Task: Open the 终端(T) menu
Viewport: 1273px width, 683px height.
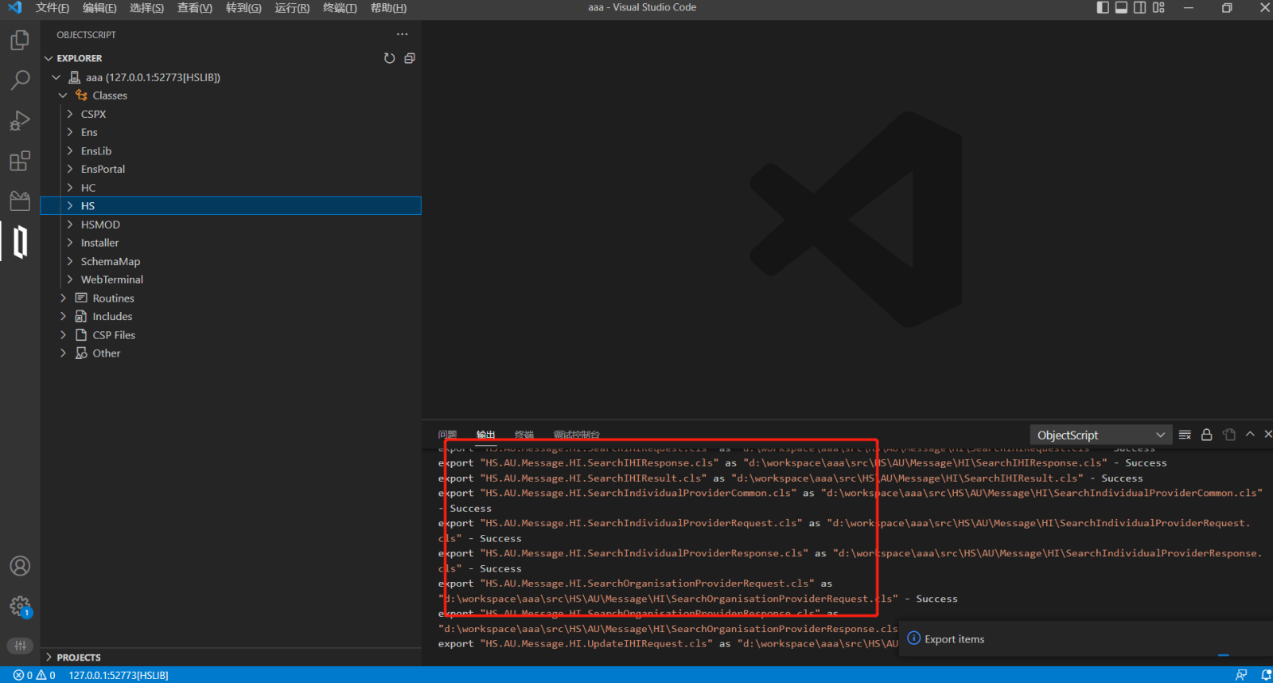Action: click(x=340, y=8)
